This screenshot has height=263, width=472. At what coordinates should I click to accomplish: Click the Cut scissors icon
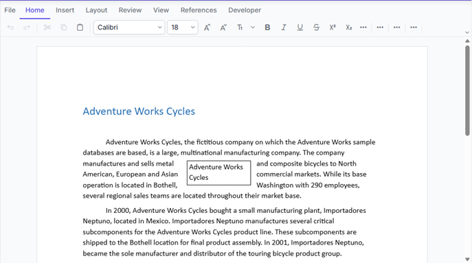tap(47, 27)
